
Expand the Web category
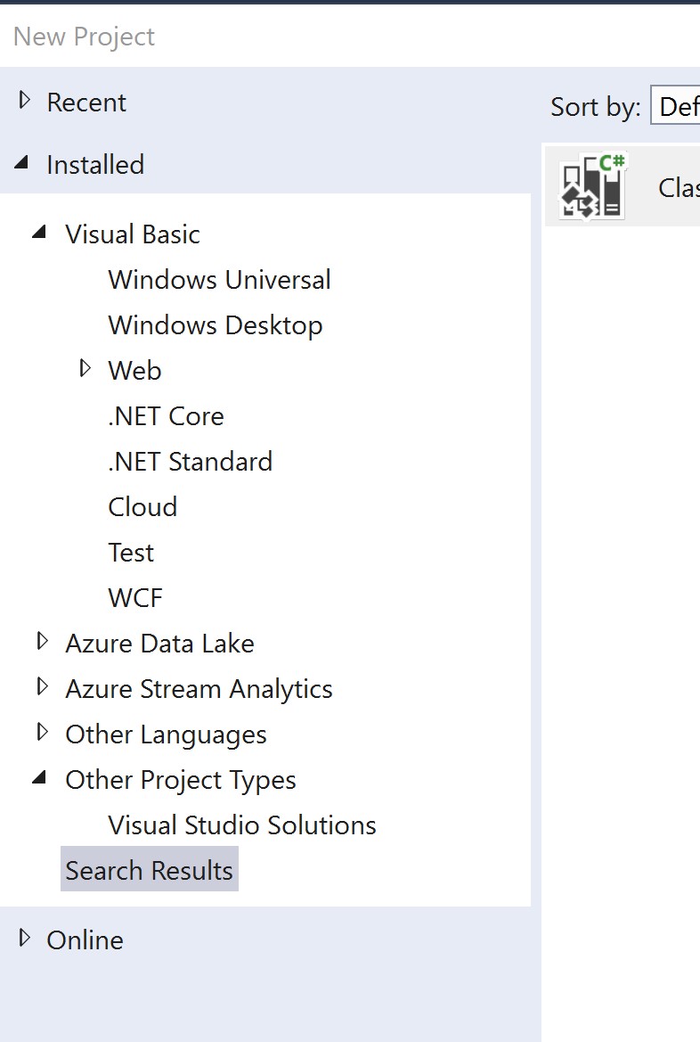click(x=86, y=368)
